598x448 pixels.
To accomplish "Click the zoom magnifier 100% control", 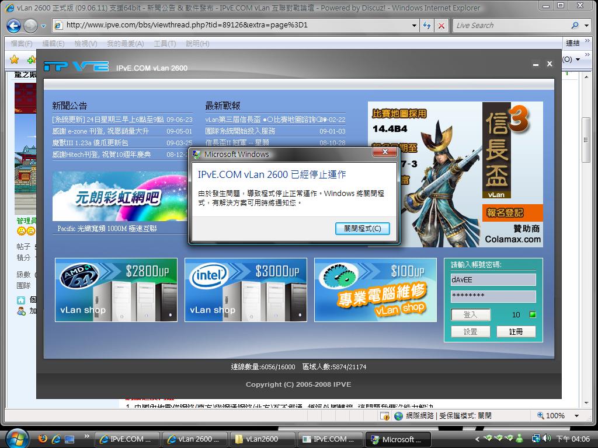I will (x=551, y=415).
